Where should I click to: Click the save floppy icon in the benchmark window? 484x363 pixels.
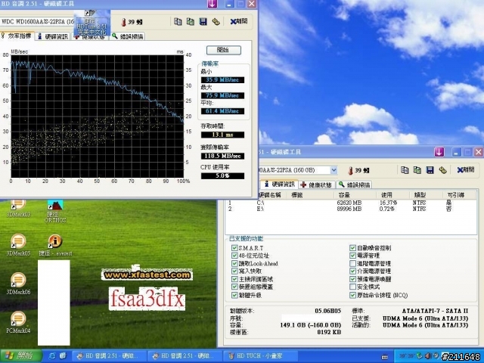(203, 22)
